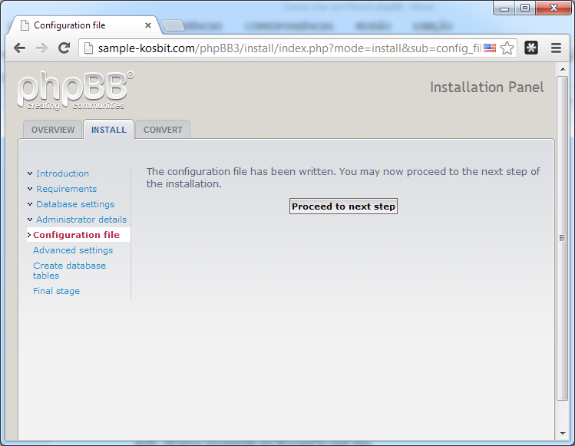Switch to the OVERVIEW tab
Viewport: 575px width, 446px height.
[x=53, y=130]
